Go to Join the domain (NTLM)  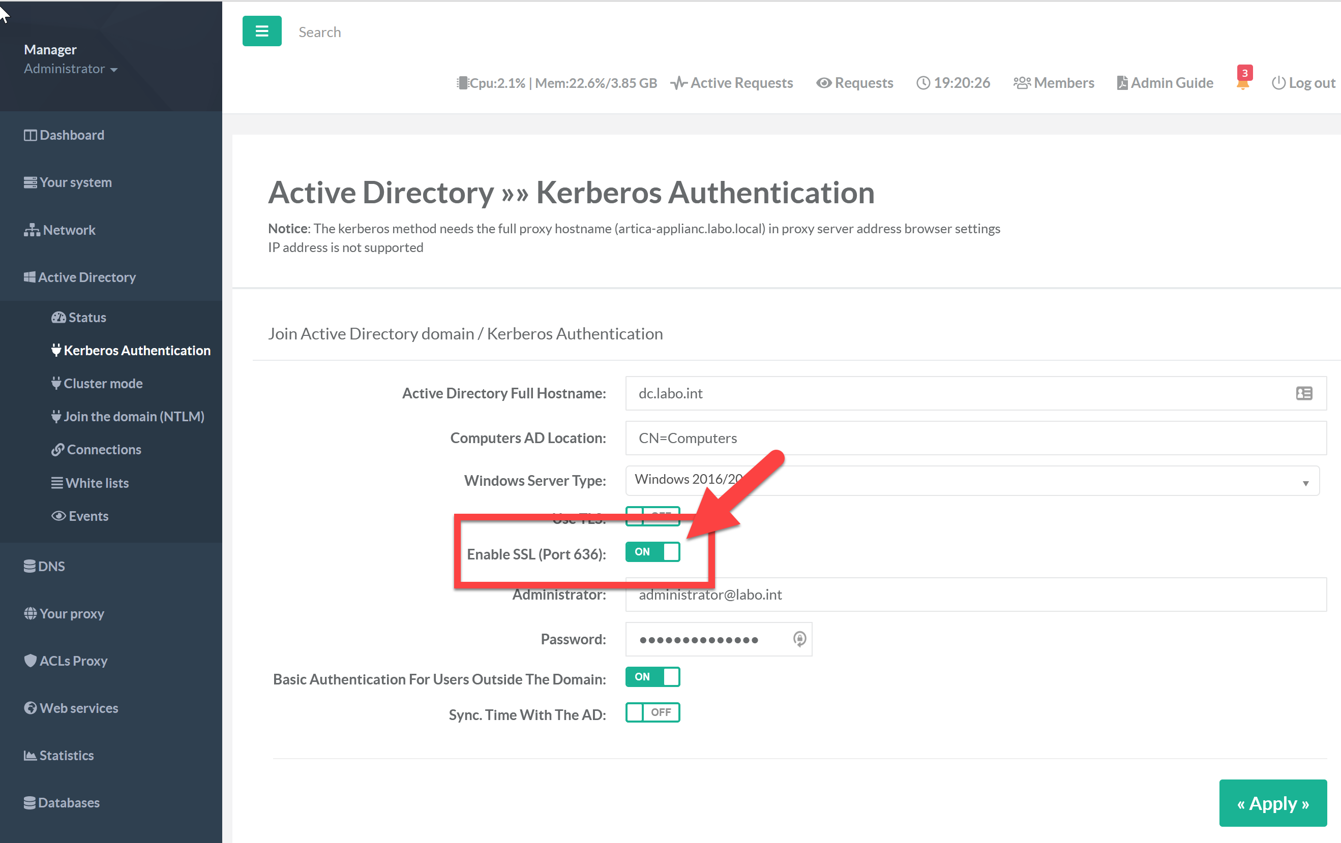133,416
